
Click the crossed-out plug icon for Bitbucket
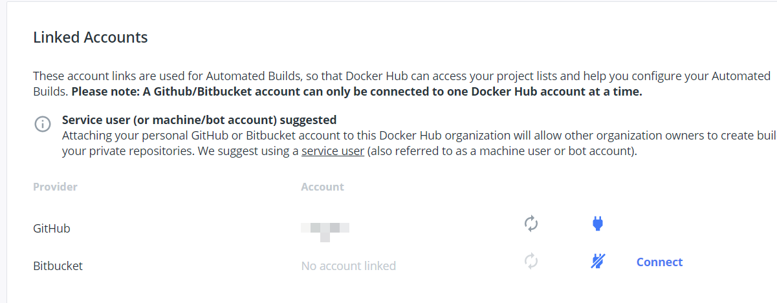pos(598,261)
